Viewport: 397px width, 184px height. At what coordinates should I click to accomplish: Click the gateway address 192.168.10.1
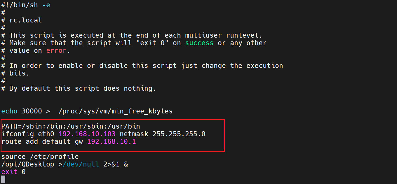(x=112, y=141)
